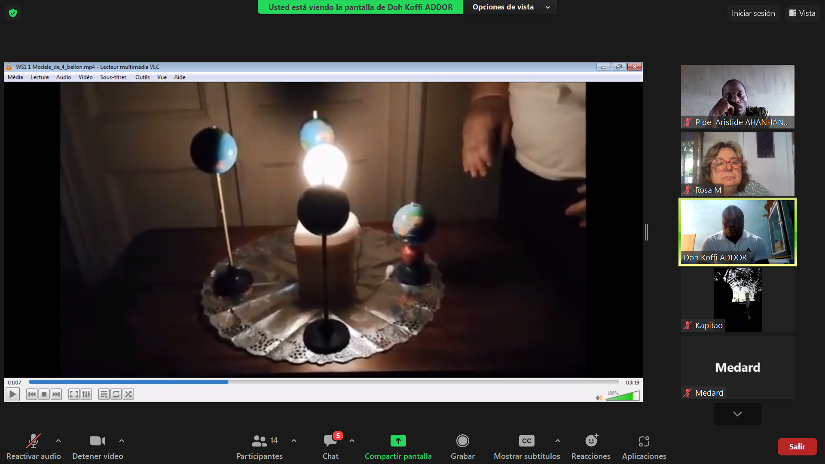Select Rosa M video thumbnail
The width and height of the screenshot is (825, 464).
point(738,164)
